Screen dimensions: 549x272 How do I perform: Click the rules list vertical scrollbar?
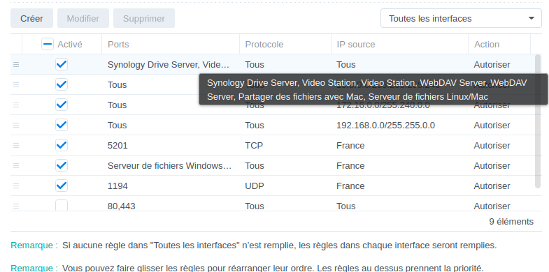[x=538, y=121]
